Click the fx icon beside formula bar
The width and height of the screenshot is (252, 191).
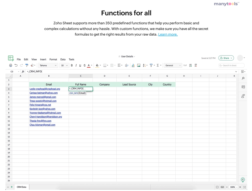pos(23,71)
